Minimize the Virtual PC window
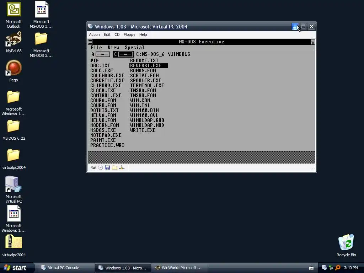364x273 pixels. [295, 27]
